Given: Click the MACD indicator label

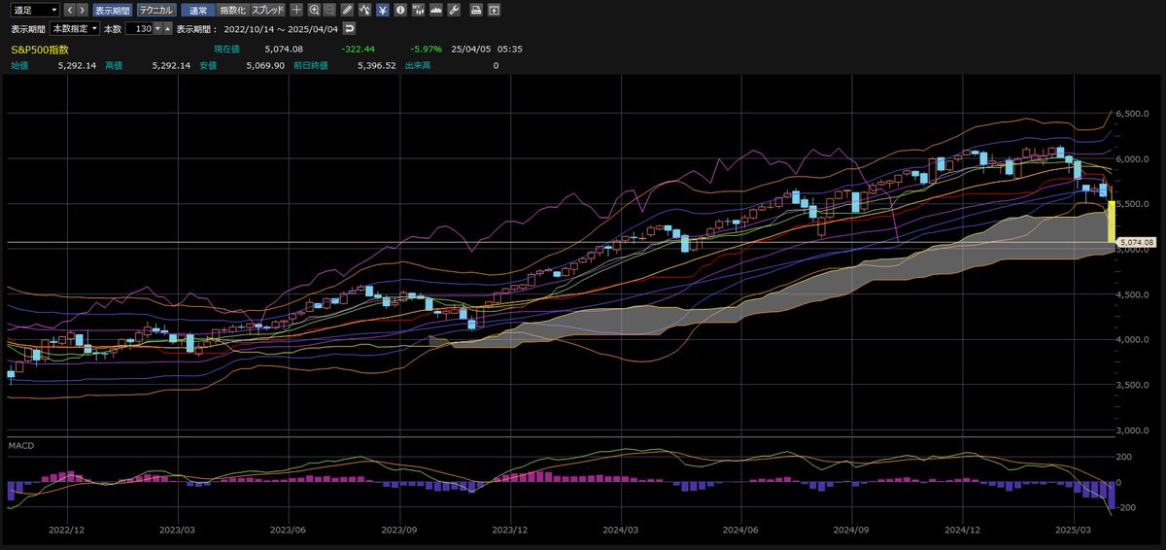Looking at the screenshot, I should point(21,445).
